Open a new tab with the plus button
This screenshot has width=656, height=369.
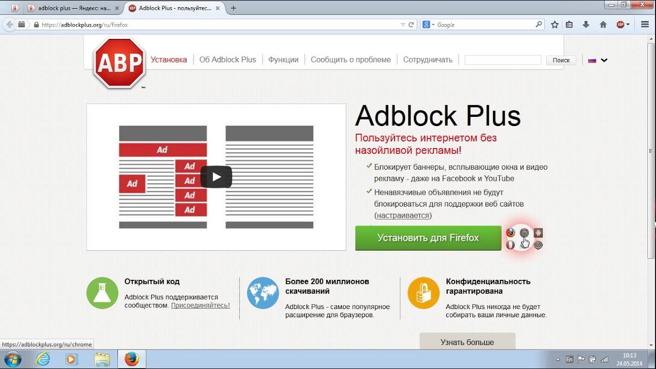(x=234, y=8)
